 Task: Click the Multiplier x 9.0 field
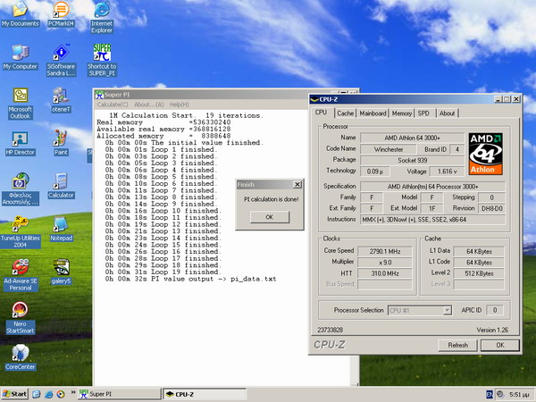tap(385, 263)
